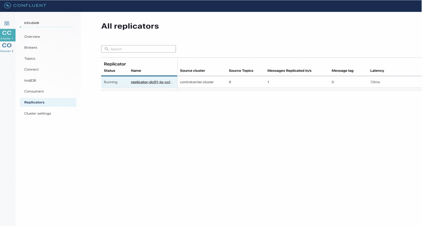Click the magnifier icon in the search box
The width and height of the screenshot is (422, 226).
point(107,49)
